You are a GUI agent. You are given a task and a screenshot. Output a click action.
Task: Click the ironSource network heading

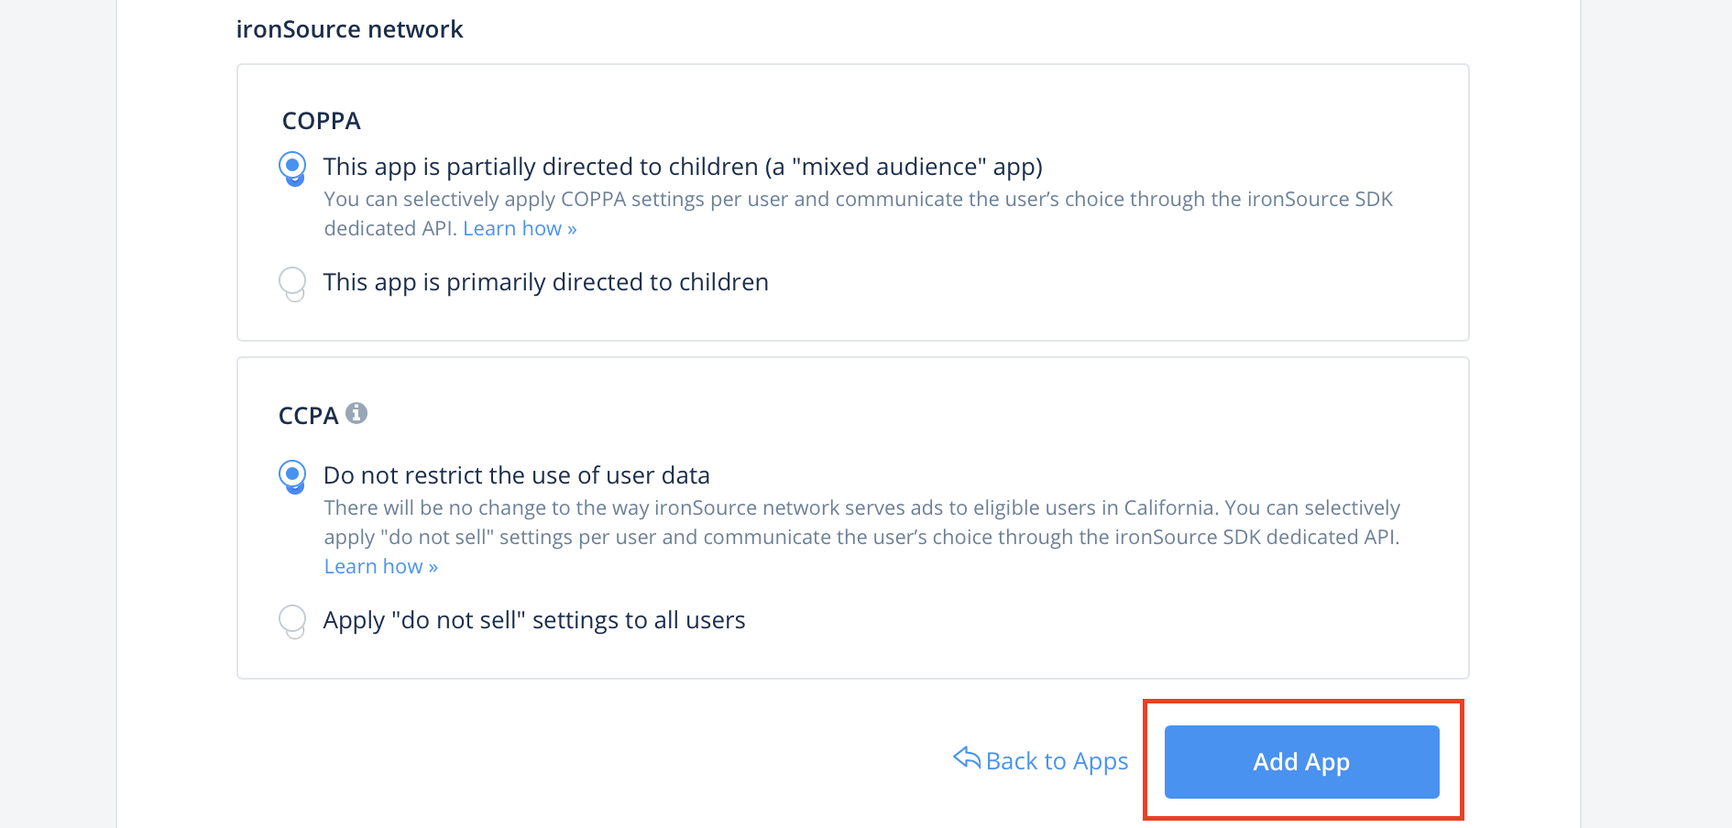(x=349, y=29)
